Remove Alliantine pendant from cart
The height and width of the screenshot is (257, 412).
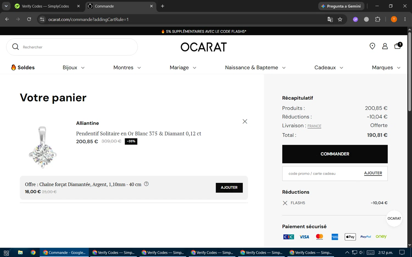pos(245,122)
